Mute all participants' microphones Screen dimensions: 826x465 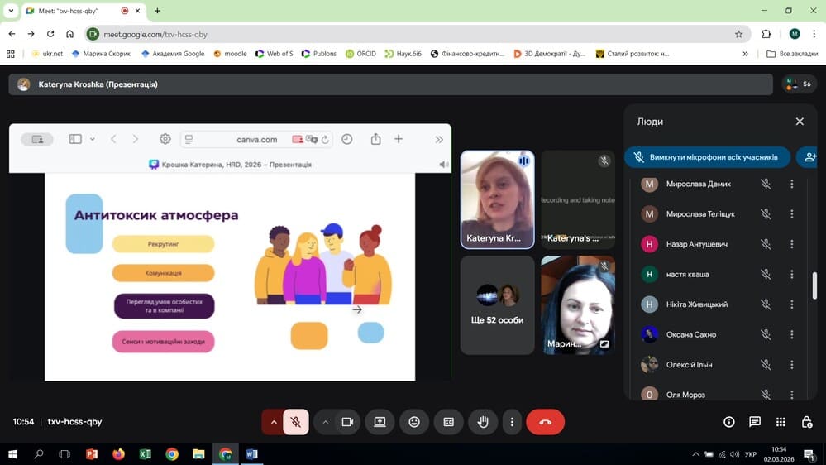click(705, 157)
